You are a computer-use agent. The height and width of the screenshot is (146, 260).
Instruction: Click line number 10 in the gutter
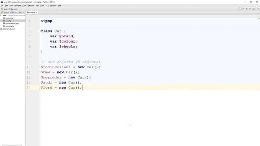tap(28, 67)
